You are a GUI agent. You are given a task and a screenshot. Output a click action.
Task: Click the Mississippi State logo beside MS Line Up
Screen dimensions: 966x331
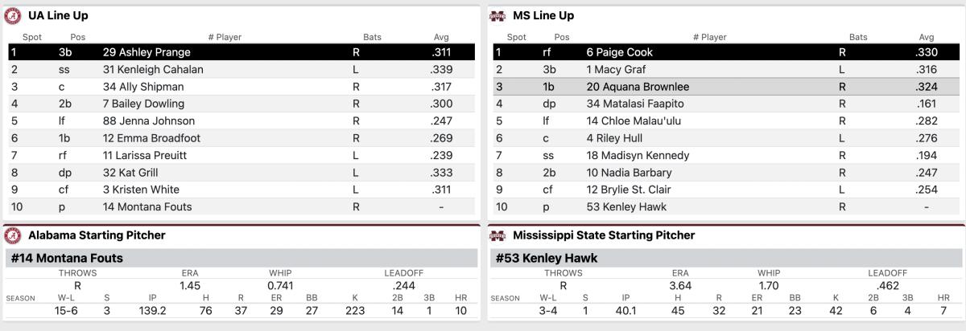[497, 15]
